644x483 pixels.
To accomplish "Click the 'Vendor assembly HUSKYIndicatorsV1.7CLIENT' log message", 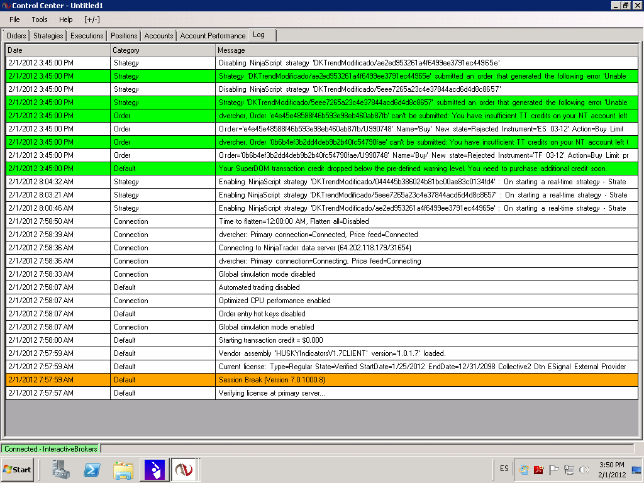I will pyautogui.click(x=427, y=353).
